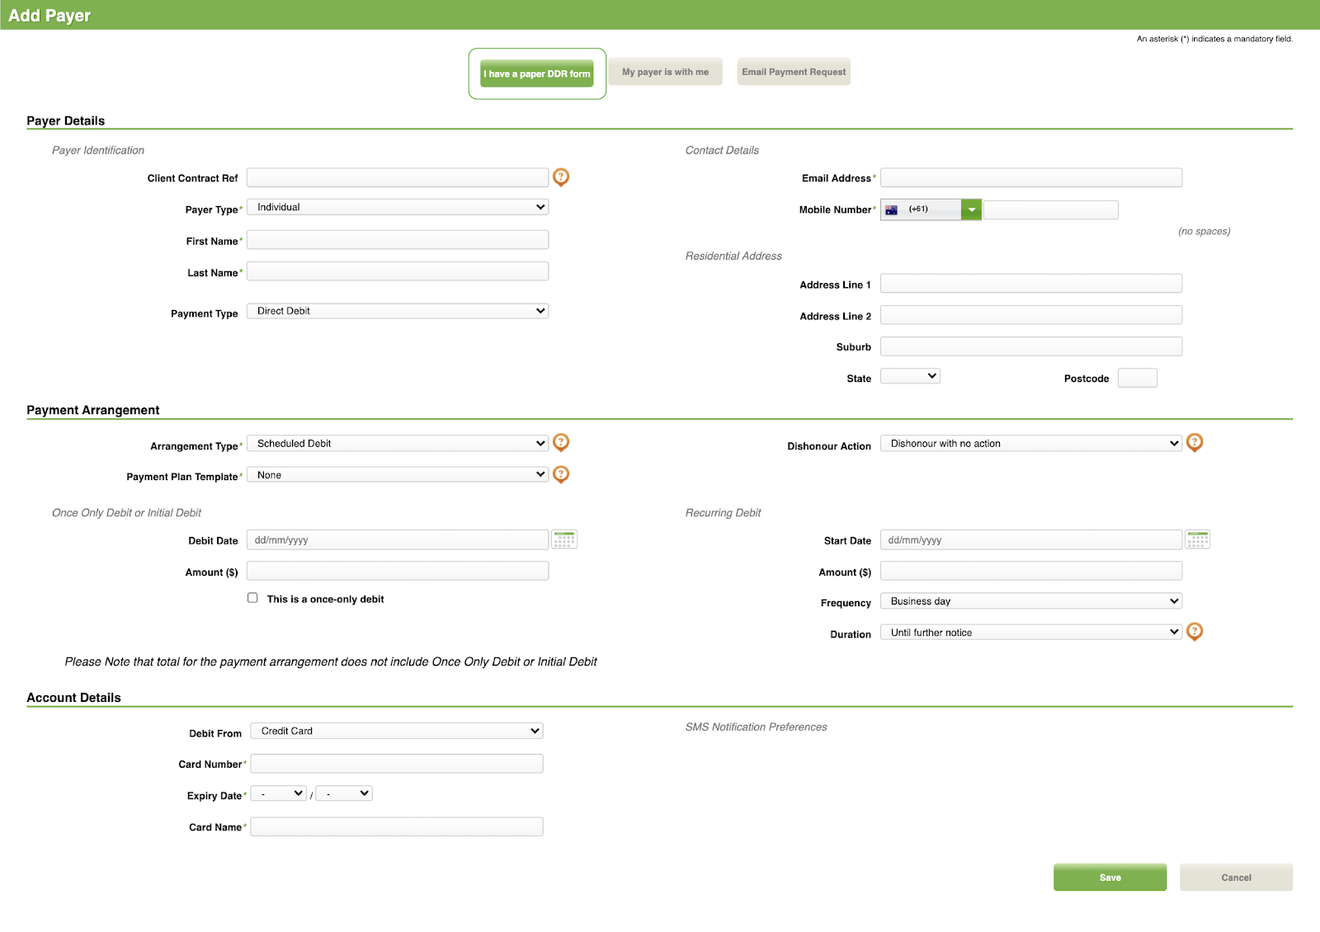Open country code flag selector for mobile

931,209
